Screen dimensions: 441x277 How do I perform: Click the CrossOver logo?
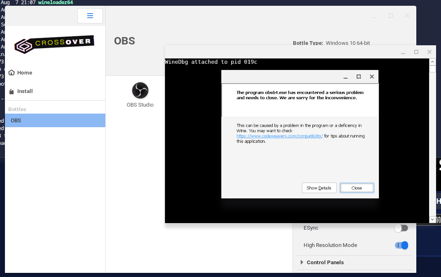pos(54,44)
